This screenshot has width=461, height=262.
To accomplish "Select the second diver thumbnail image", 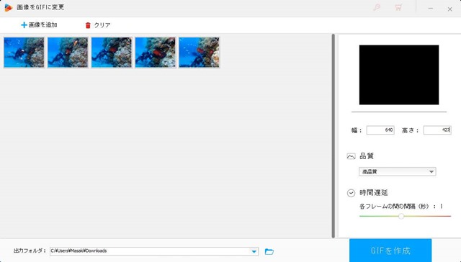I will click(68, 53).
